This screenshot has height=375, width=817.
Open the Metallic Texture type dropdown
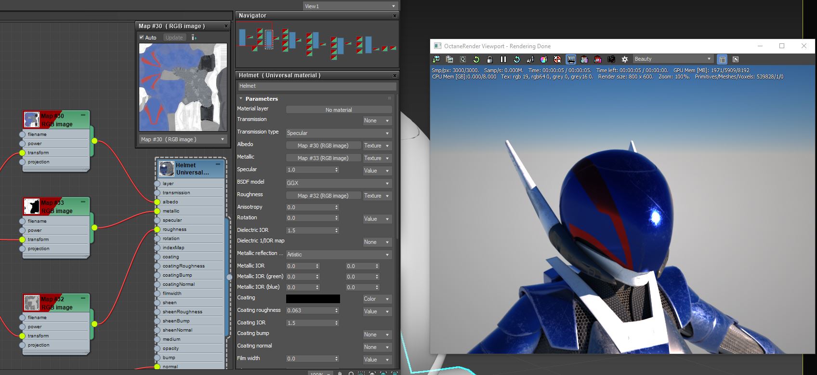[377, 158]
